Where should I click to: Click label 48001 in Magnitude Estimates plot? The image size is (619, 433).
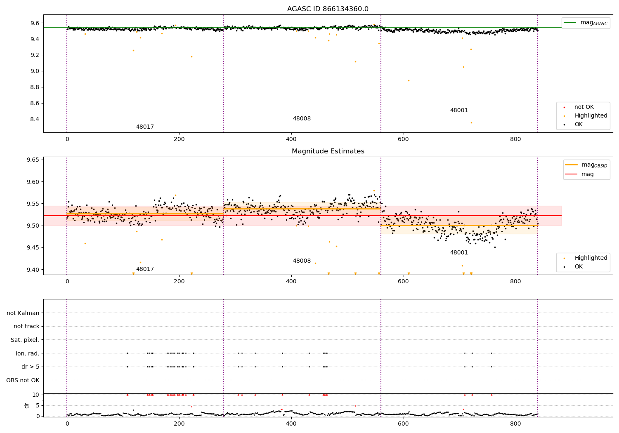click(x=459, y=253)
